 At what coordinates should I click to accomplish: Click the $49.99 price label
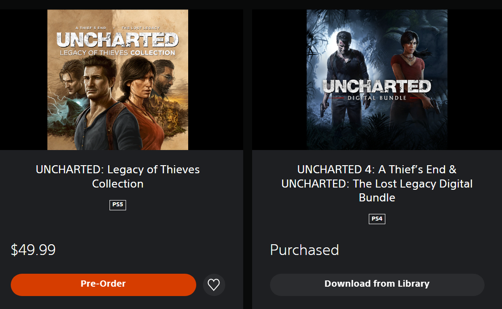tap(33, 250)
